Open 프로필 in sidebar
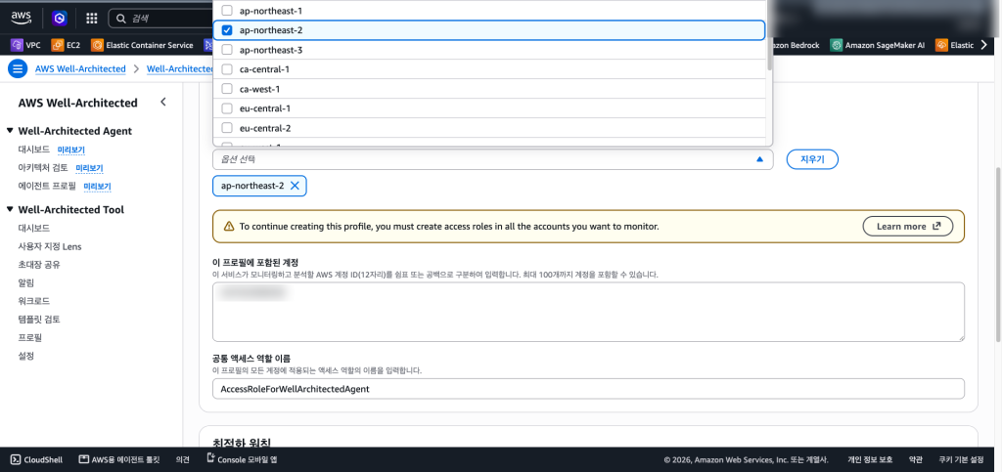Viewport: 1002px width, 472px height. point(30,337)
